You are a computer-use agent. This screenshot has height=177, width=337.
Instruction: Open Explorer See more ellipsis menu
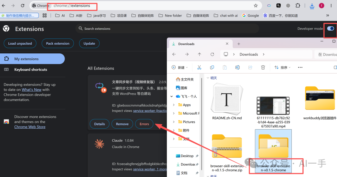click(300, 67)
